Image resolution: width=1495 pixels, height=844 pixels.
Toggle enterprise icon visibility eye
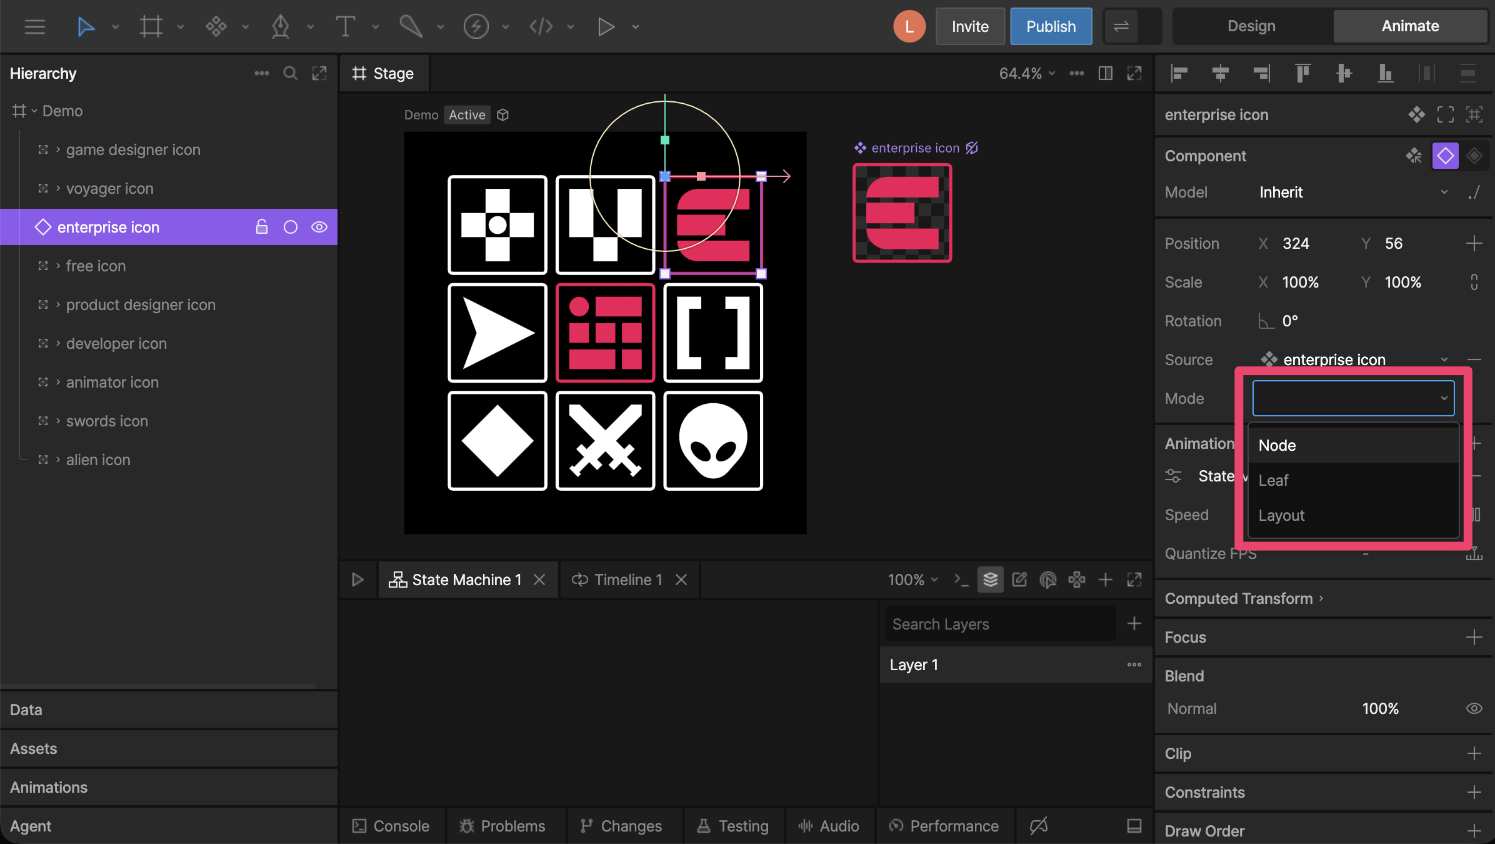point(319,227)
